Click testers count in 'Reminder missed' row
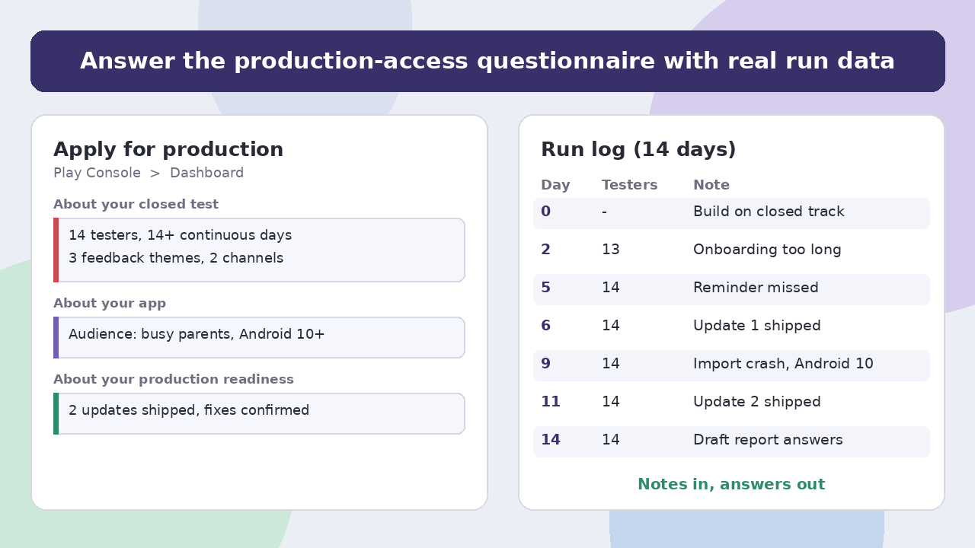The height and width of the screenshot is (548, 975). click(611, 288)
